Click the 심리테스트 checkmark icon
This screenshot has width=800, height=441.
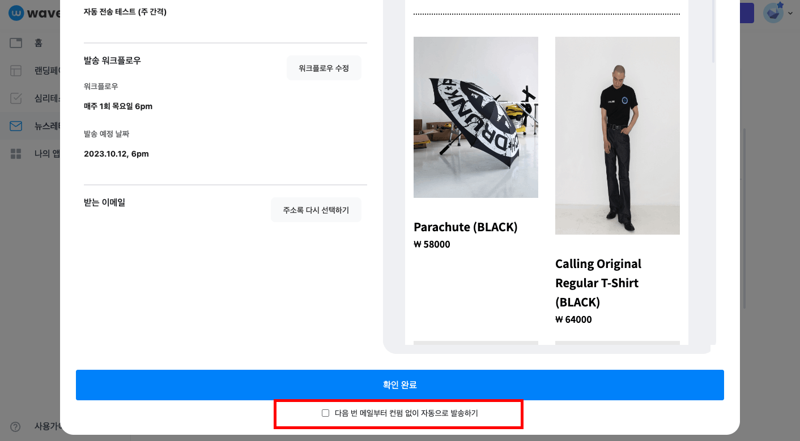15,98
